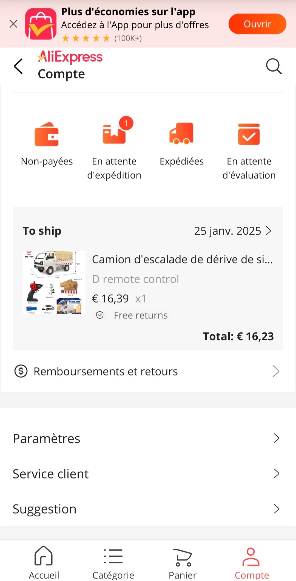Click the AliExpress logo
Viewport: 296px width, 581px height.
coord(70,57)
